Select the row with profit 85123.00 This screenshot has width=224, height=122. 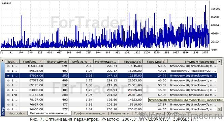111,85
